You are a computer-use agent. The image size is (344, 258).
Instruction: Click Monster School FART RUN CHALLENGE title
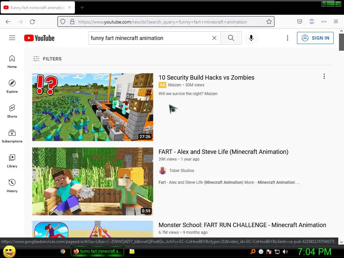click(x=242, y=225)
